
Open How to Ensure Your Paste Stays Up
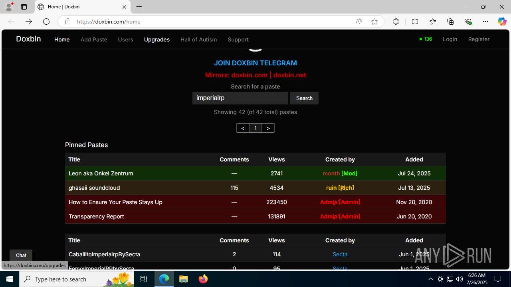(115, 202)
